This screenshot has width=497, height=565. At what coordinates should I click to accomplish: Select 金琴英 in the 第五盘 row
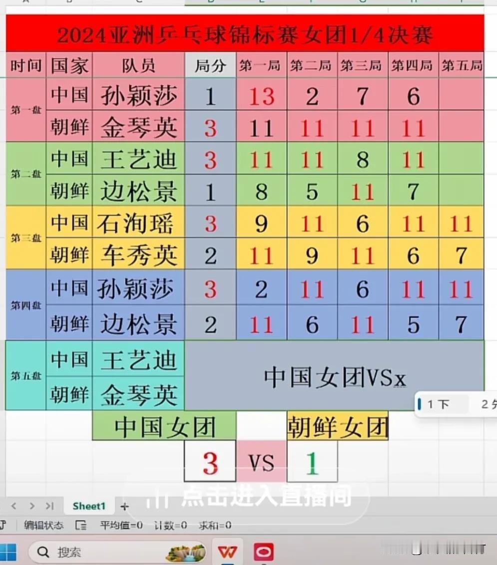click(x=138, y=394)
